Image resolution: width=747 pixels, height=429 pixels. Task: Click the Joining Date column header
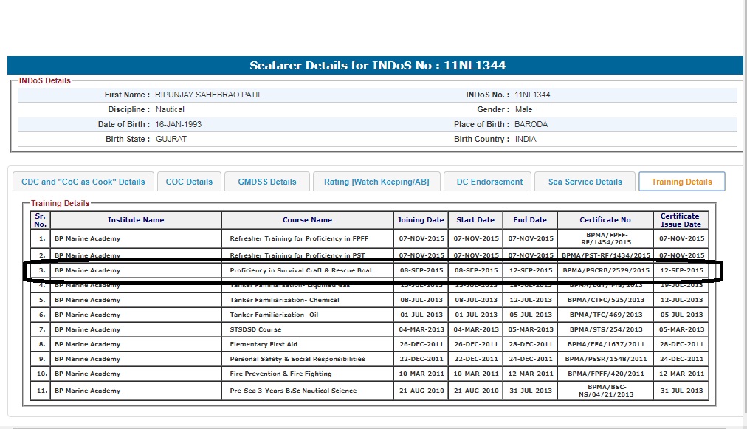pos(421,220)
